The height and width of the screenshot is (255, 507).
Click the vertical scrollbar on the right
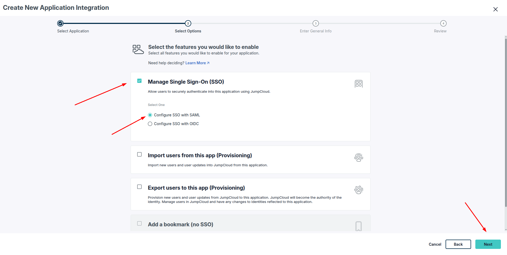click(506, 122)
